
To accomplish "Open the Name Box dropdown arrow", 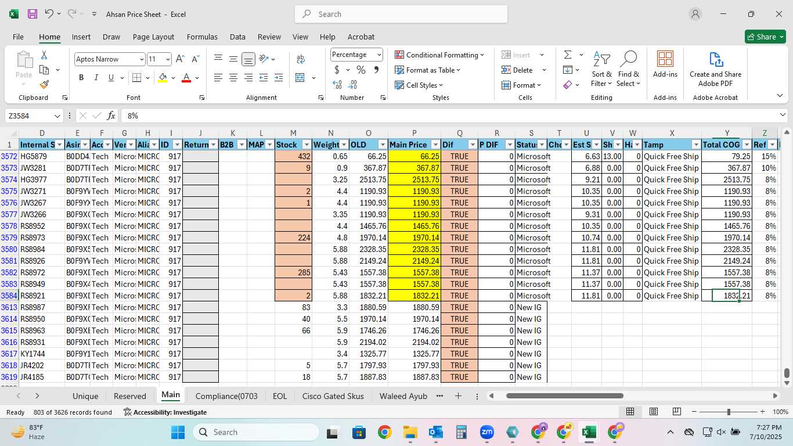I will (57, 116).
